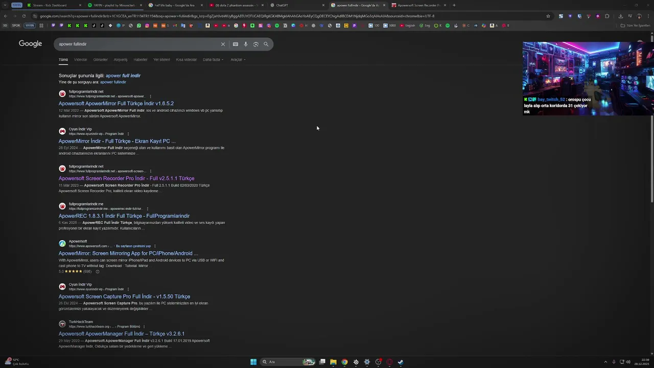Search by image with Google Lens
The width and height of the screenshot is (654, 368).
[x=256, y=44]
